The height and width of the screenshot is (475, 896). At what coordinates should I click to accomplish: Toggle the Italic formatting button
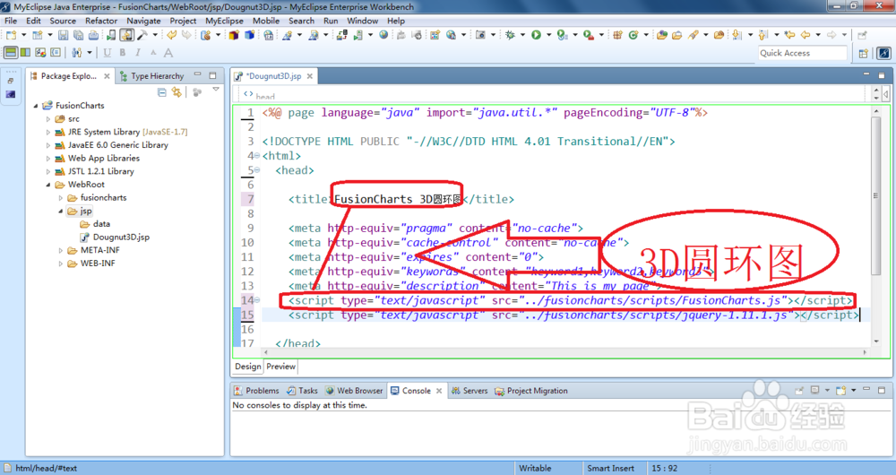[x=138, y=53]
